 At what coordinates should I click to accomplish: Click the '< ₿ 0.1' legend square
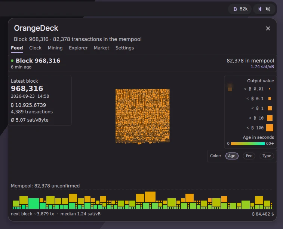tap(270, 99)
